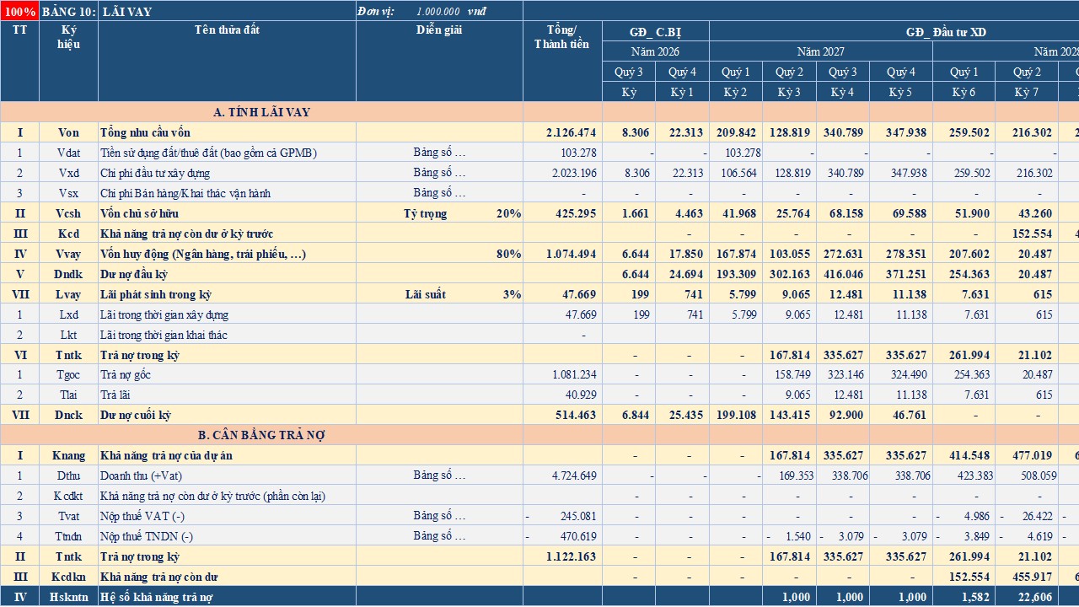The image size is (1079, 607).
Task: Click the Năm 2027 year header
Action: coord(821,51)
